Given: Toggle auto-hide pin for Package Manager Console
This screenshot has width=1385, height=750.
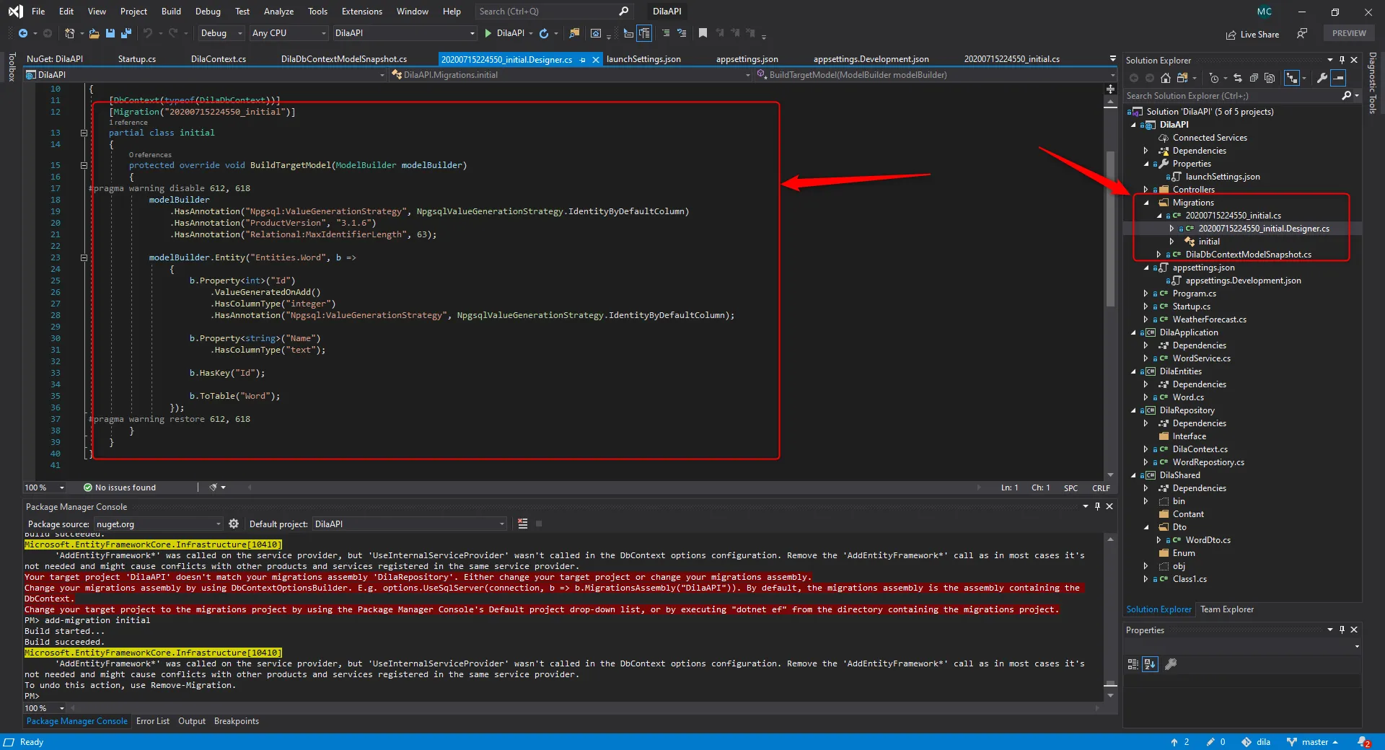Looking at the screenshot, I should pyautogui.click(x=1097, y=507).
